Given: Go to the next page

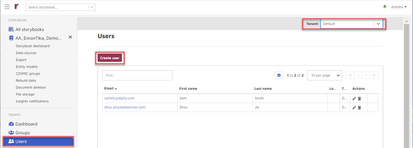Looking at the screenshot, I should (366, 75).
